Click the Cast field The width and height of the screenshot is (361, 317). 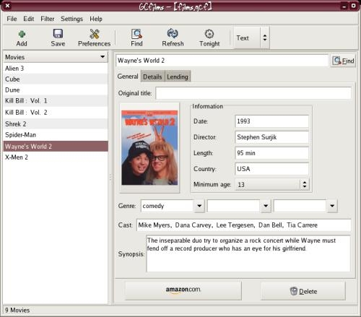coord(244,225)
